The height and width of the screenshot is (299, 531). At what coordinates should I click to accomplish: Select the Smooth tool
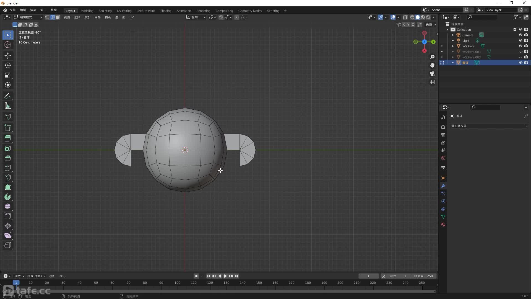click(8, 207)
